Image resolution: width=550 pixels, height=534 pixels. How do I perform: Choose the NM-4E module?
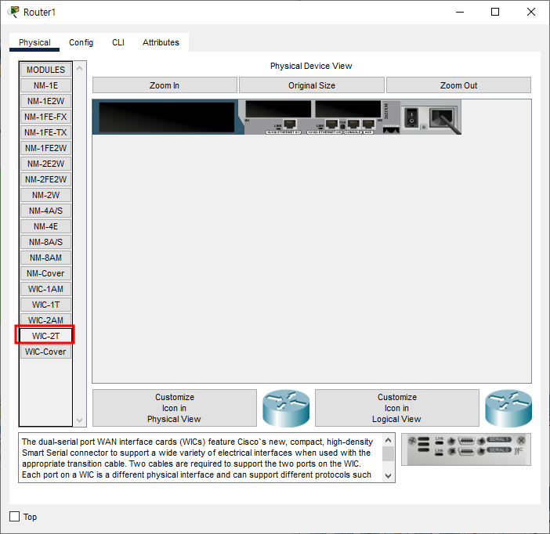45,226
